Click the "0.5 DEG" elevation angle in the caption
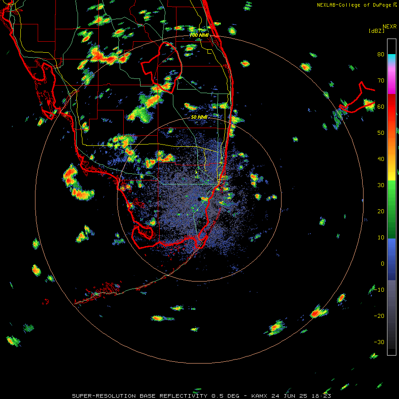The height and width of the screenshot is (399, 399). coord(226,396)
